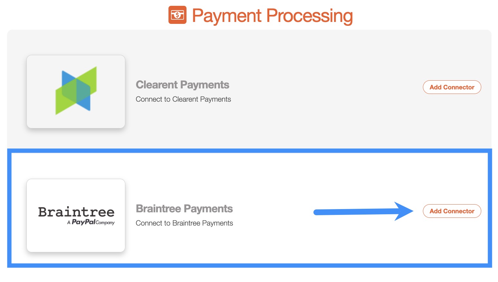Click the blue highlight border's top edge
Screen dimensions: 498x282
(x=249, y=151)
